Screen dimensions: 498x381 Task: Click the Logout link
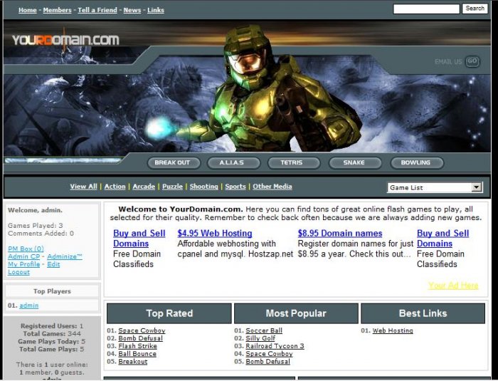coord(18,272)
